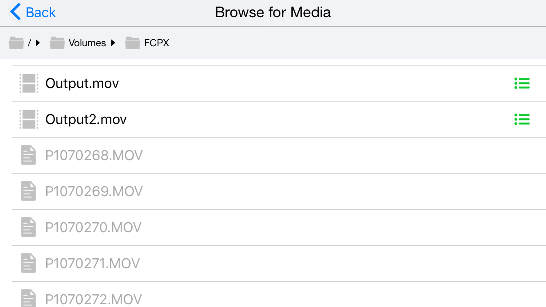The width and height of the screenshot is (546, 307).
Task: Tap the film strip icon for Output.mov
Action: 29,84
